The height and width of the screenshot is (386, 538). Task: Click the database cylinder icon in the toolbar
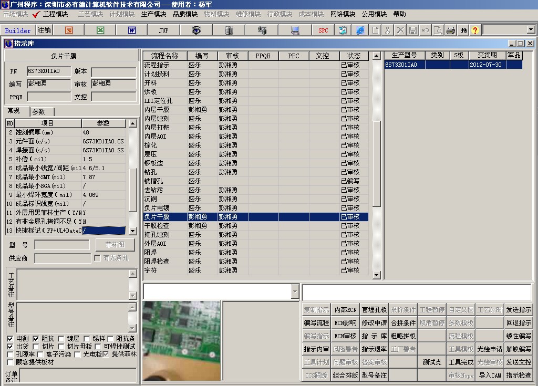point(229,30)
